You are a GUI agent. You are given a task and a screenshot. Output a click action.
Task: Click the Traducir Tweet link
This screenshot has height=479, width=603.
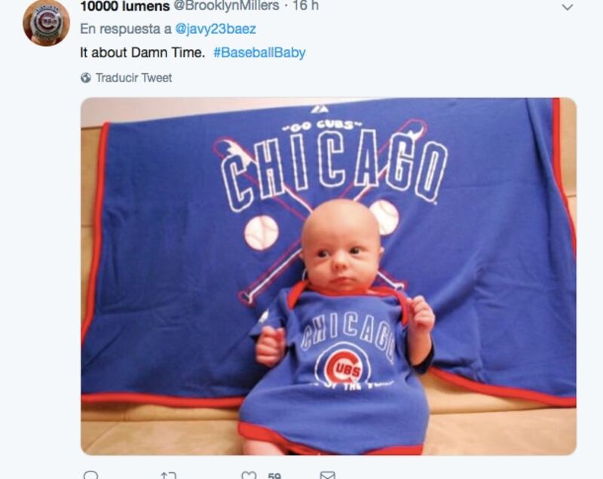pyautogui.click(x=133, y=78)
